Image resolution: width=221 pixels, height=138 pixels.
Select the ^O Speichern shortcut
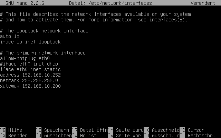[52, 130]
